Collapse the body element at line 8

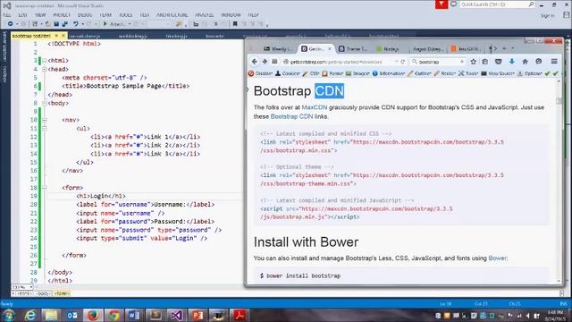45,103
